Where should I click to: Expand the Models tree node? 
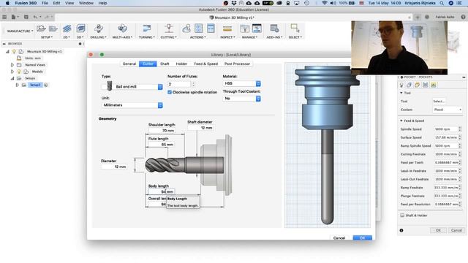tap(12, 72)
